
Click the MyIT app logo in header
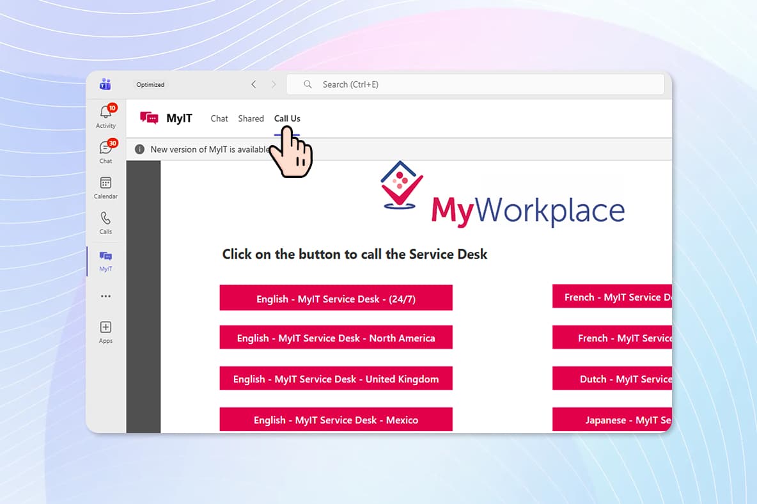point(149,118)
